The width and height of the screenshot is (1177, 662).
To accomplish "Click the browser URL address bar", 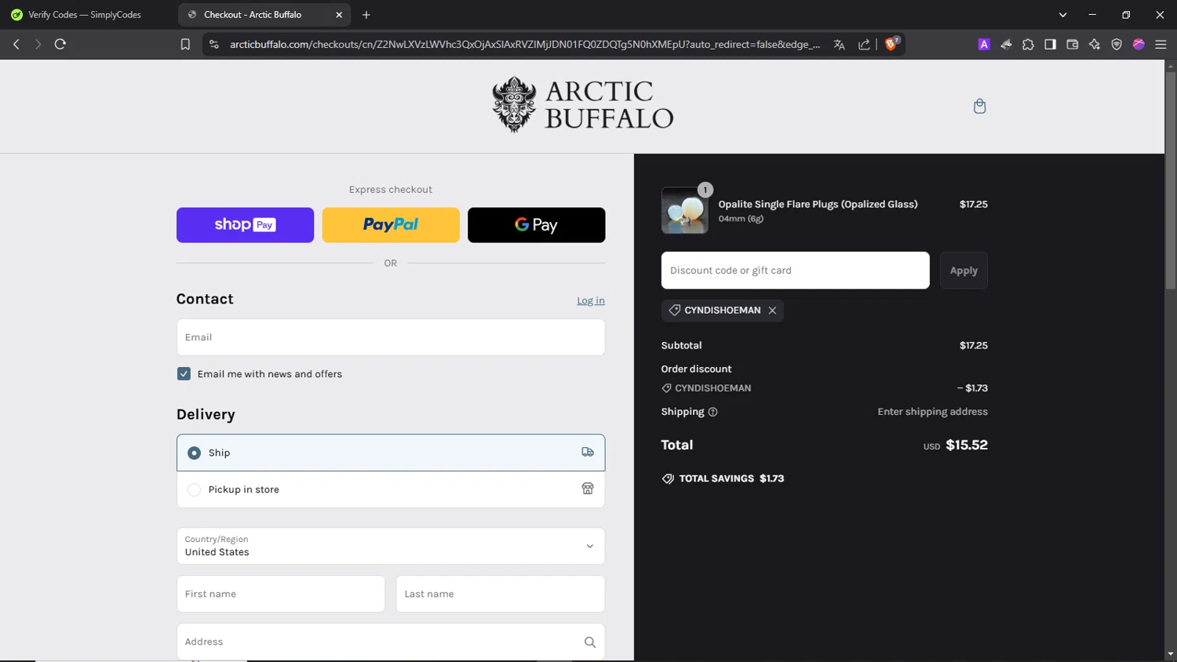I will coord(524,45).
